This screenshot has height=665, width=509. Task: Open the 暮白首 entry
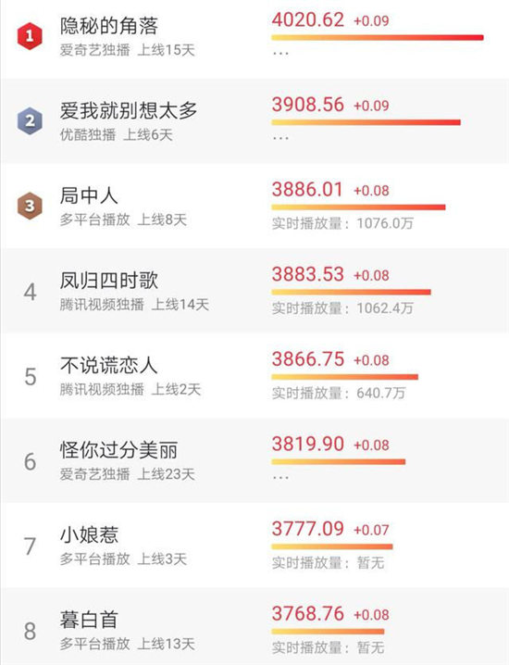pos(89,620)
